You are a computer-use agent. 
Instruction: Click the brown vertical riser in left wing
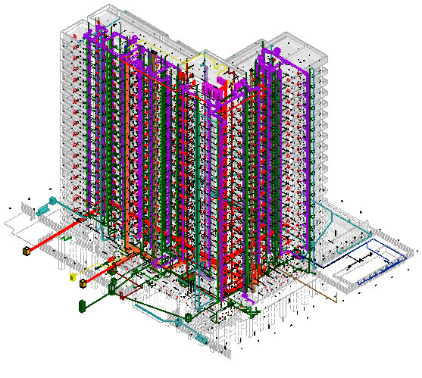pos(155,161)
